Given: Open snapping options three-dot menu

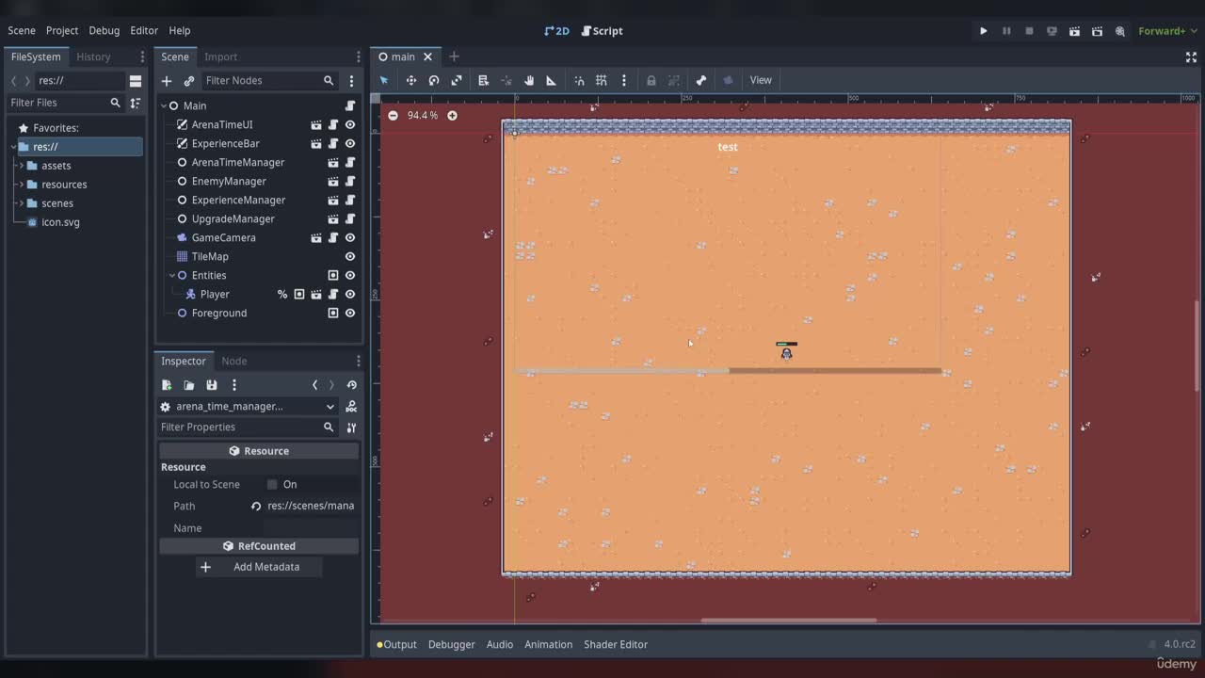Looking at the screenshot, I should [x=623, y=80].
